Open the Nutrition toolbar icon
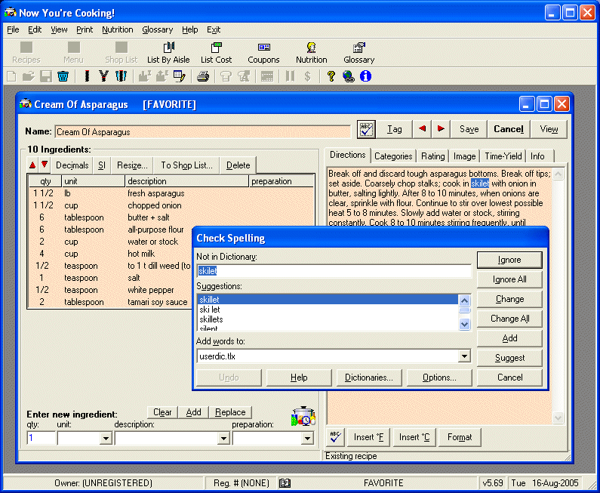600x493 pixels. click(311, 52)
